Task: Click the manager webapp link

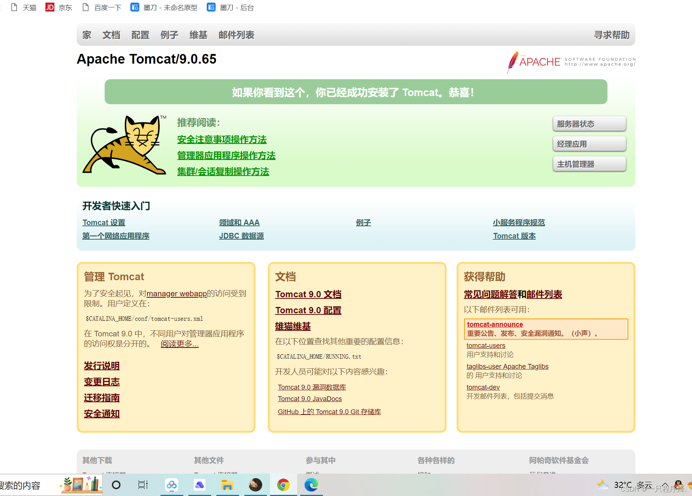Action: click(x=177, y=294)
